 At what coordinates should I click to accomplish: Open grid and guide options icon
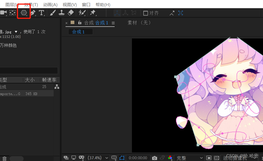(114, 158)
